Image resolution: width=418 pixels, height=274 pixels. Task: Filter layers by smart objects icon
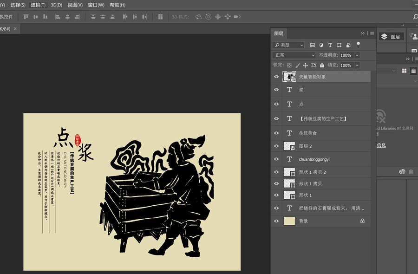point(348,45)
